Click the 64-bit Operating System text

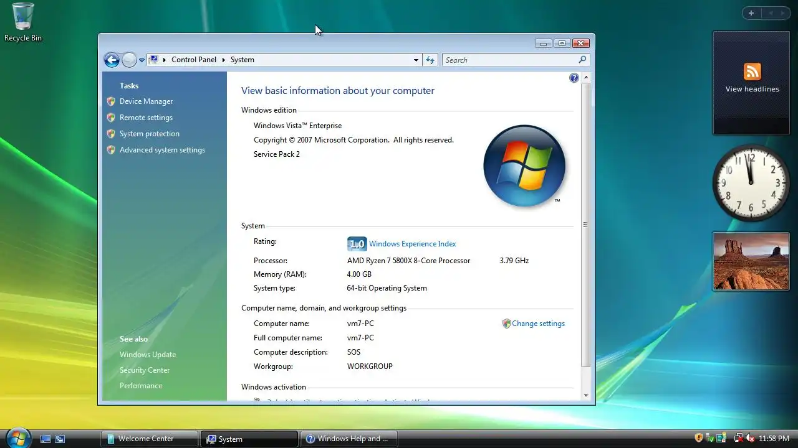(x=387, y=288)
